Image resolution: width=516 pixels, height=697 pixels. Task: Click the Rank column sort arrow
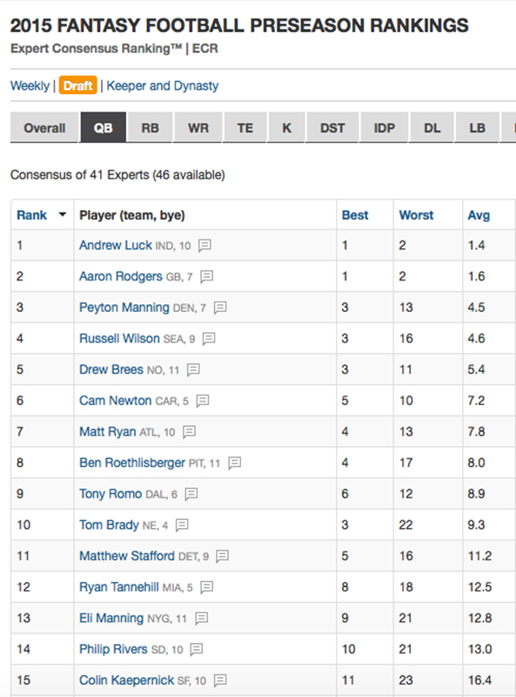tap(63, 214)
